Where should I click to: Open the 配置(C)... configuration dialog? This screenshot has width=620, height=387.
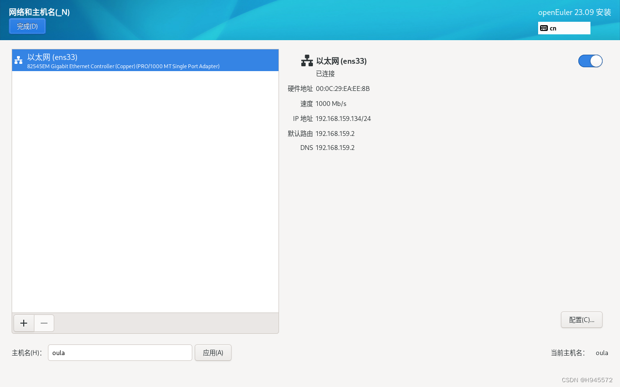coord(581,320)
